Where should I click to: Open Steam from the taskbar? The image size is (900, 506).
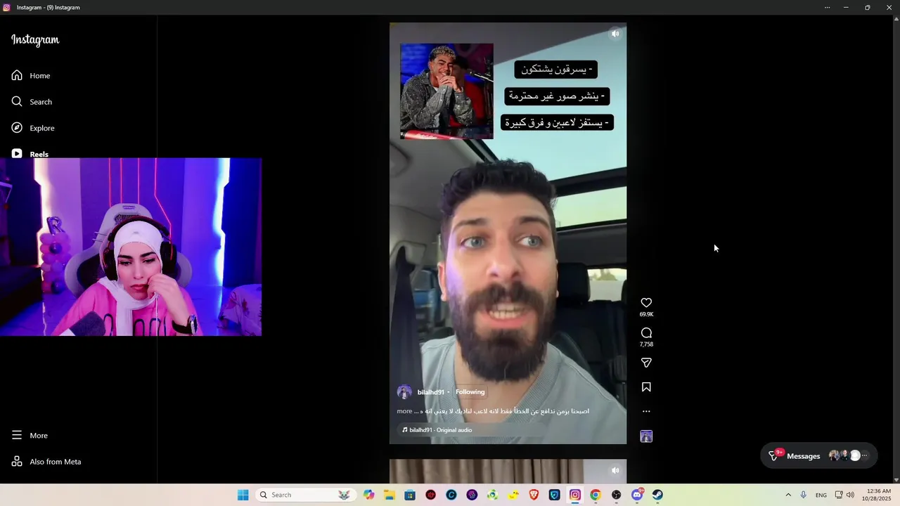coord(657,495)
